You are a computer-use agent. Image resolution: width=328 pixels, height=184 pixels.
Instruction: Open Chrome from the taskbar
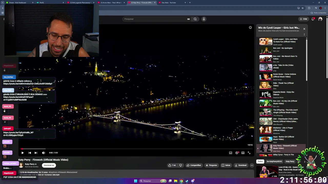[181, 181]
